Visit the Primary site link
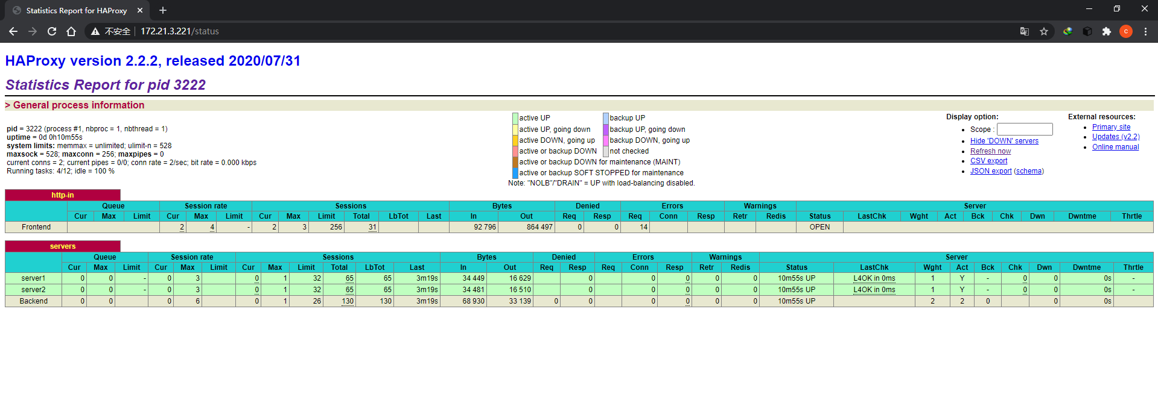Screen dimensions: 1158x406 pos(1111,127)
